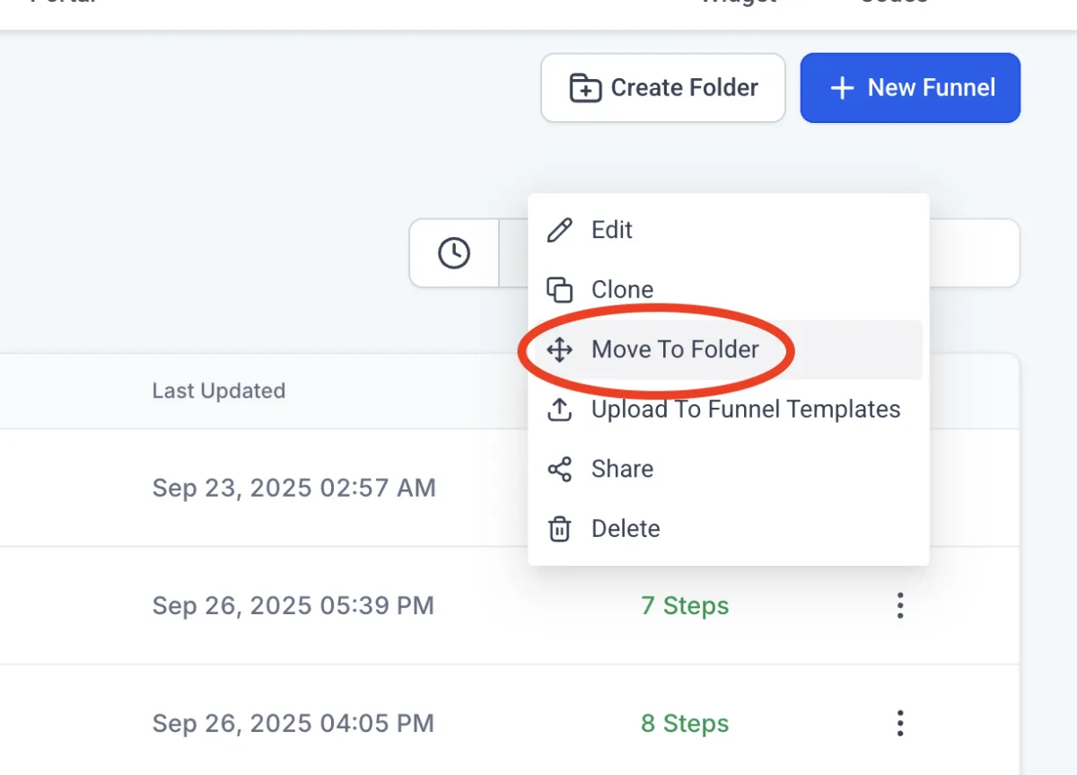Select Move To Folder menu entry
The width and height of the screenshot is (1077, 775).
point(675,349)
